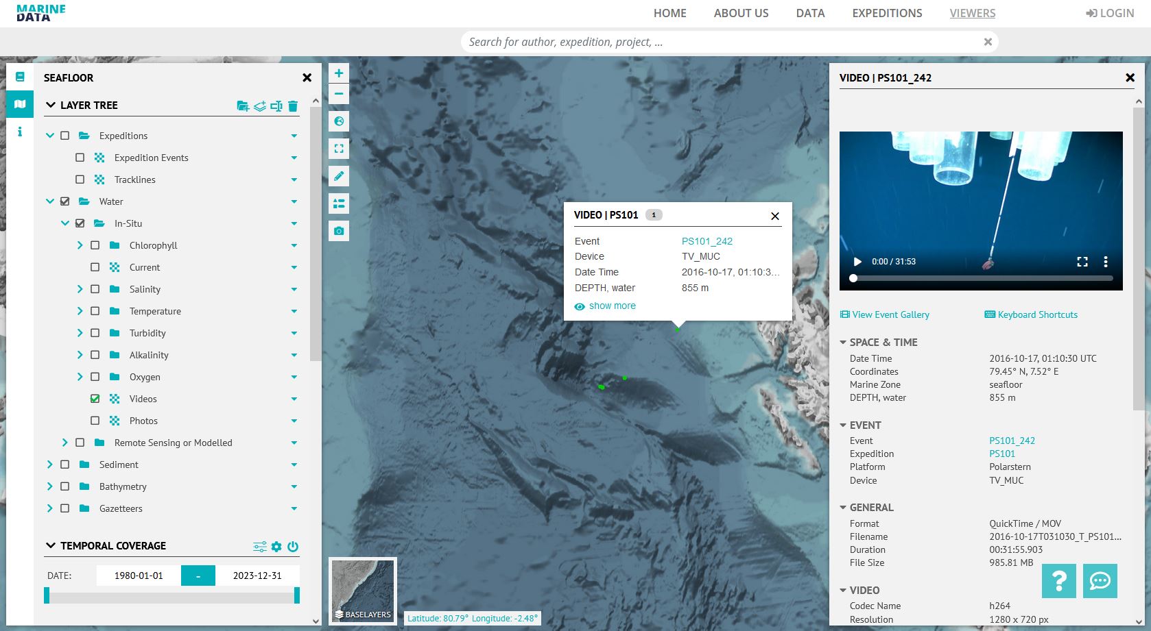Image resolution: width=1151 pixels, height=631 pixels.
Task: Click the screenshot camera icon on map toolbar
Action: [338, 231]
